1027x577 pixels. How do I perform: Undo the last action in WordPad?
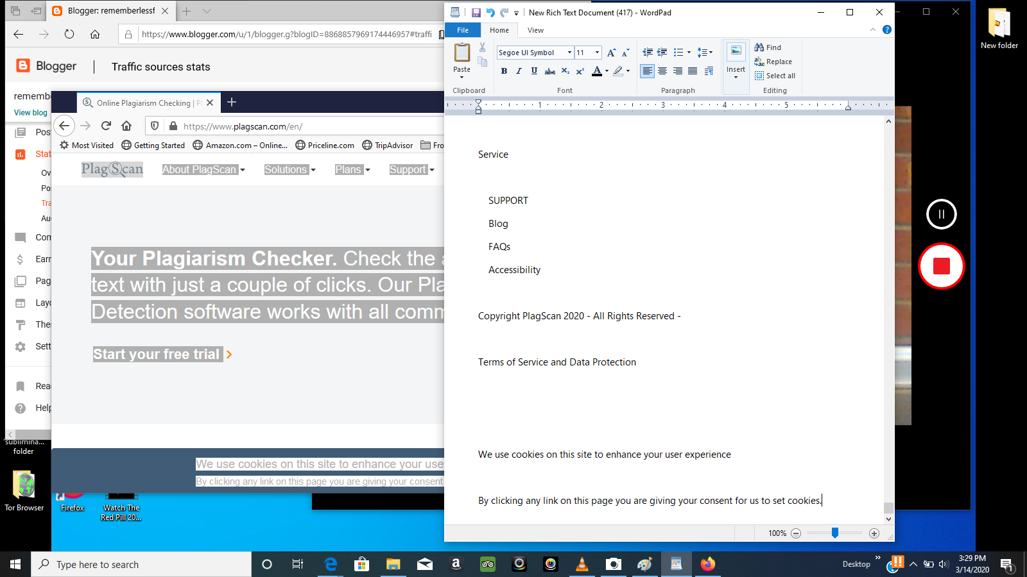(x=490, y=12)
